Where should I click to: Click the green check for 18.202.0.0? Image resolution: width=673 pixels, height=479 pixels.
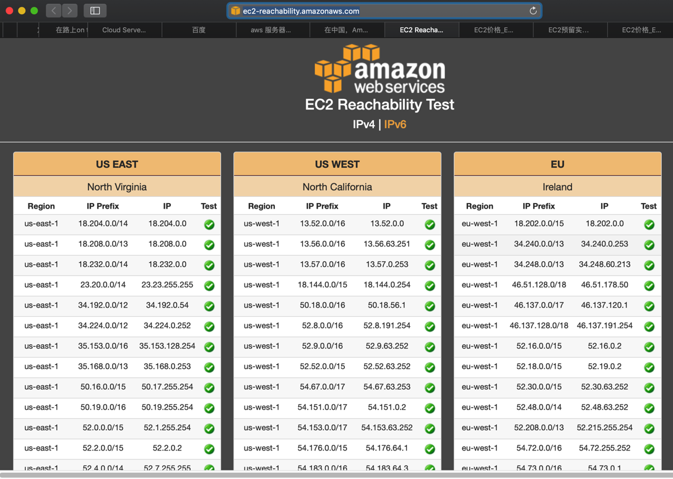[649, 225]
